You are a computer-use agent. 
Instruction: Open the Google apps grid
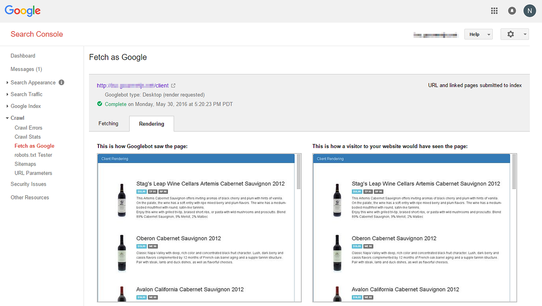[494, 11]
